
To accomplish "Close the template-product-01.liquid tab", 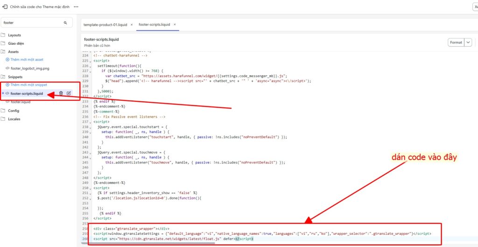I will click(x=132, y=24).
